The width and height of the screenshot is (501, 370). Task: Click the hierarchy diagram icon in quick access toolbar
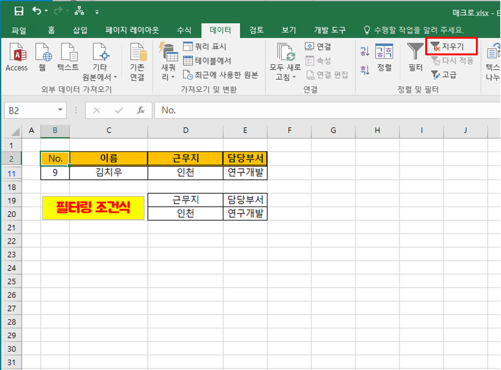(79, 11)
